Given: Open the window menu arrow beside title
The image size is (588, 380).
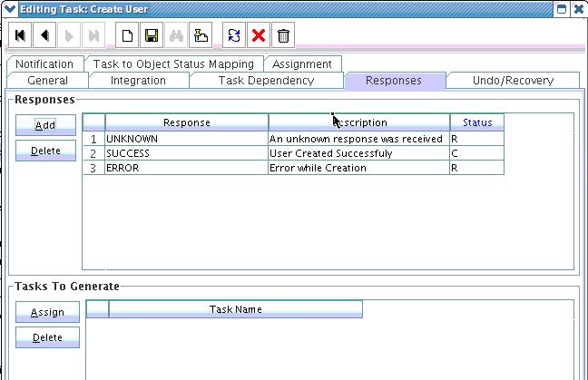Looking at the screenshot, I should tap(9, 8).
